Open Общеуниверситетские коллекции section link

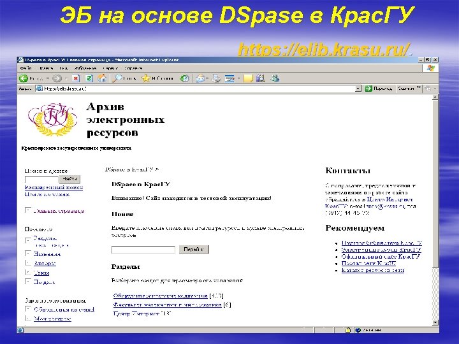click(161, 296)
